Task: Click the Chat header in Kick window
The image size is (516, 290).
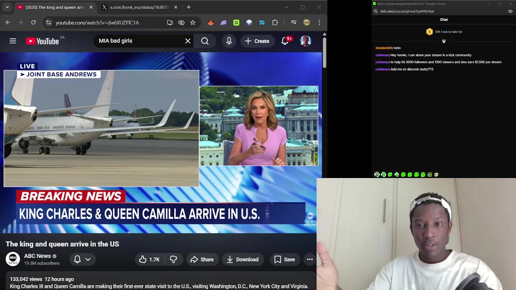Action: (444, 19)
